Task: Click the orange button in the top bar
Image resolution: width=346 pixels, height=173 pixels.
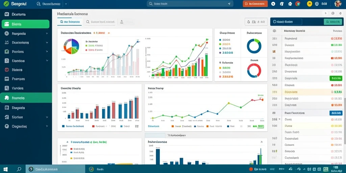Action: 255,4
